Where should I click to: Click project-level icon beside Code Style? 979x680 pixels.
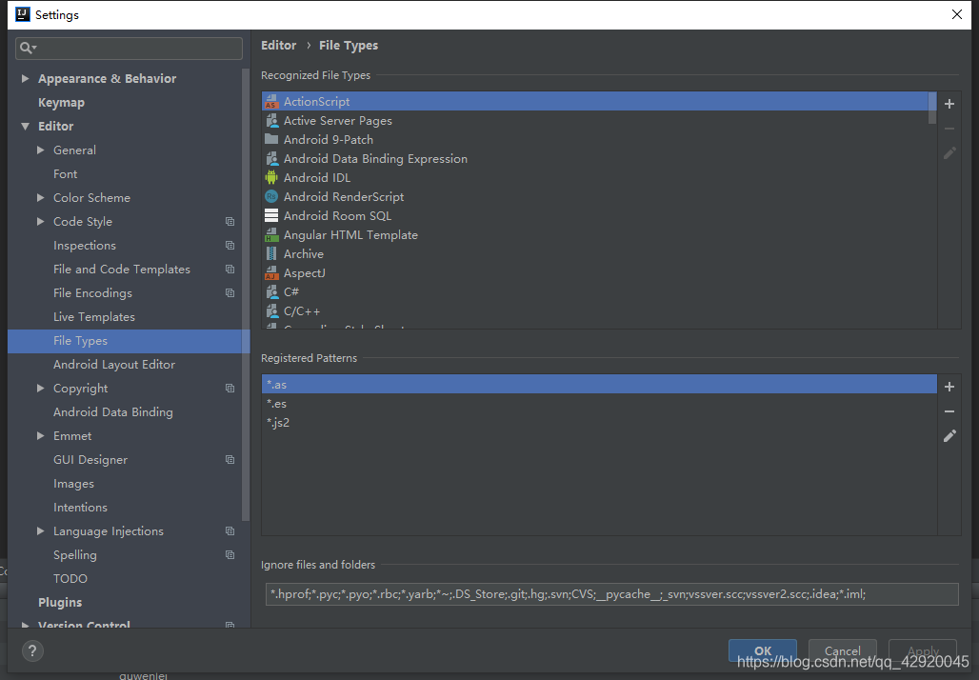point(230,222)
